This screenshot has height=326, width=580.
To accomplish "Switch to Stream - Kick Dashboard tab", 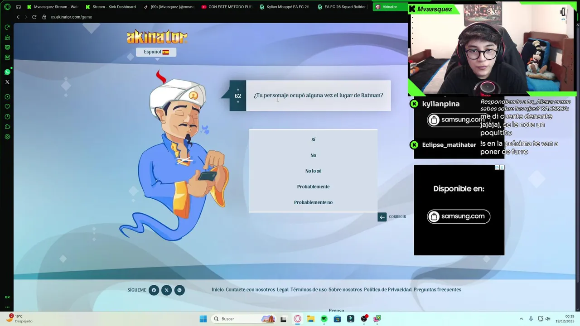I will pos(111,7).
